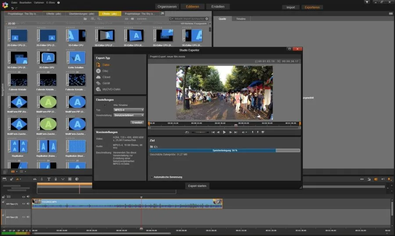Viewport: 395px width, 236px height.
Task: Open the Datei menu
Action: [14, 3]
